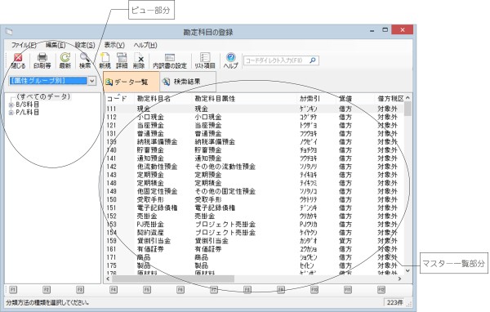Open the 詳細 details toolbar icon
Viewport: 490px width, 312px height.
[x=122, y=60]
